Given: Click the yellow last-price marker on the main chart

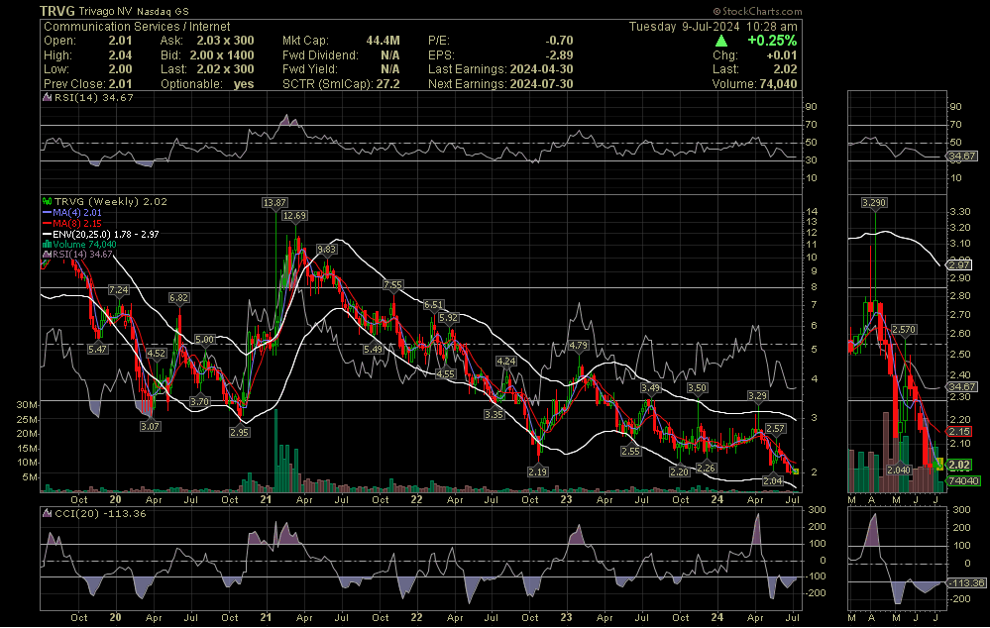Looking at the screenshot, I should [x=796, y=471].
